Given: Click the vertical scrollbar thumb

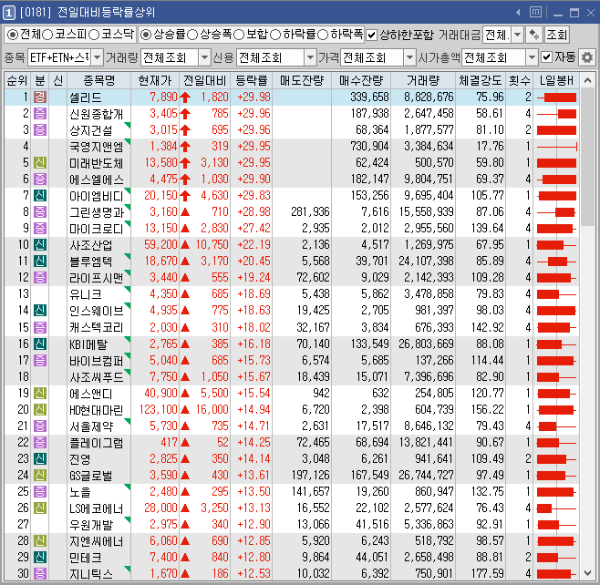Looking at the screenshot, I should point(587,157).
